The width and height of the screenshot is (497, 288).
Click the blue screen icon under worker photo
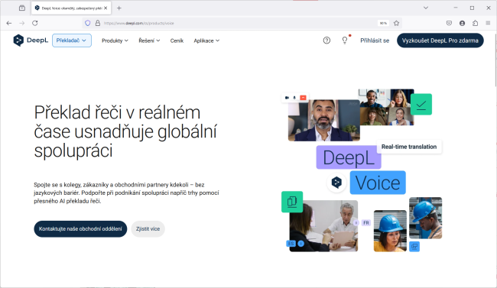pos(414,247)
